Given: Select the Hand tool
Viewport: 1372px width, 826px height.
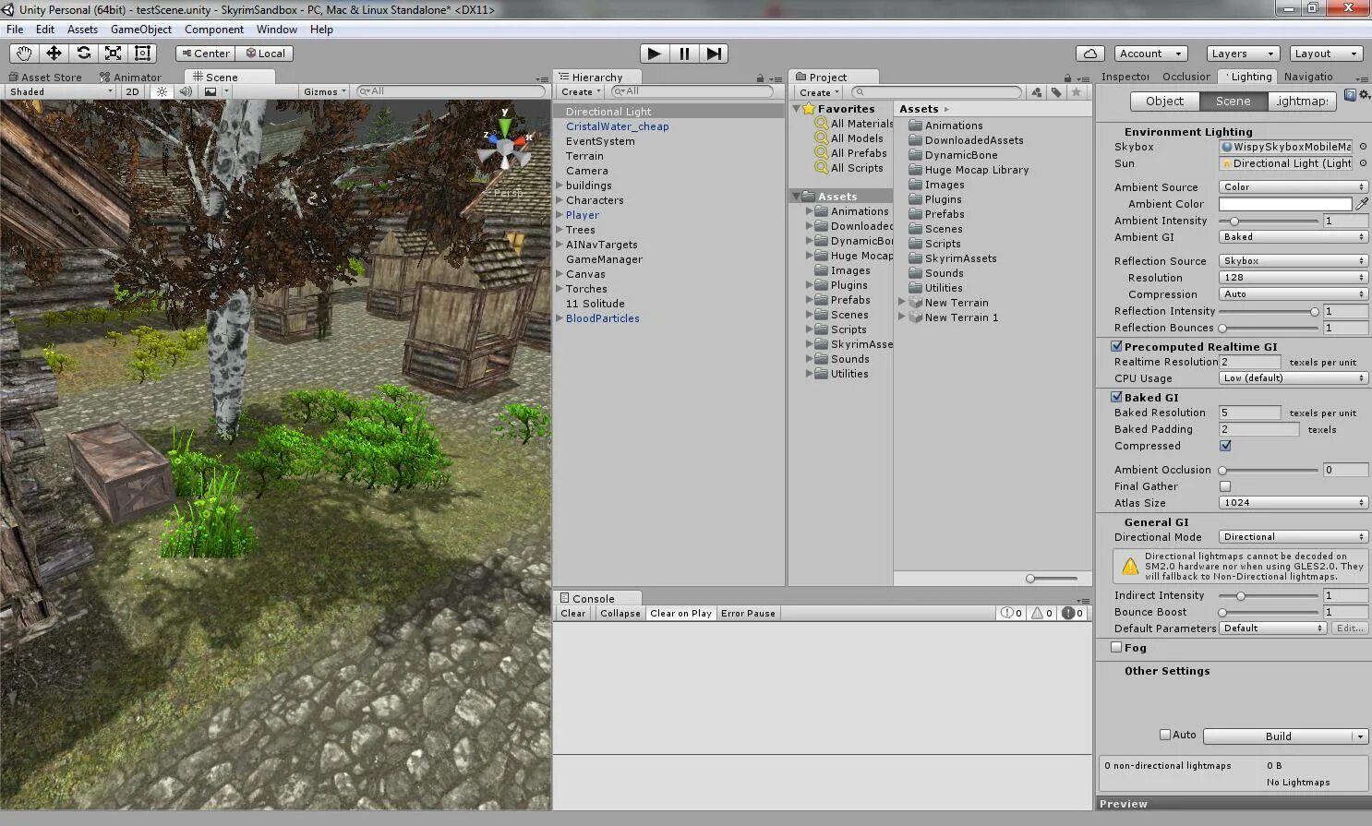Looking at the screenshot, I should [x=24, y=54].
